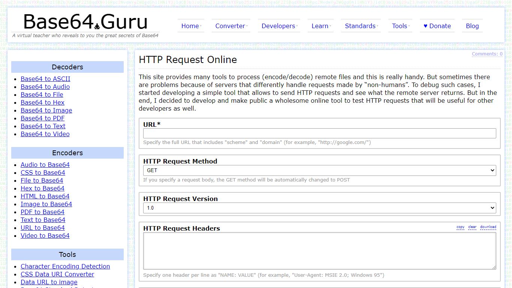Viewport: 512px width, 288px height.
Task: Open Base64 to PDF decoder
Action: (42, 118)
